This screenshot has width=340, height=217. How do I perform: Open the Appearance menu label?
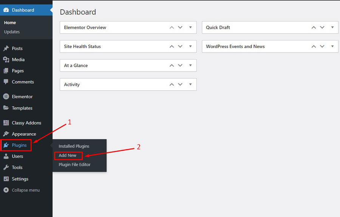(x=24, y=134)
